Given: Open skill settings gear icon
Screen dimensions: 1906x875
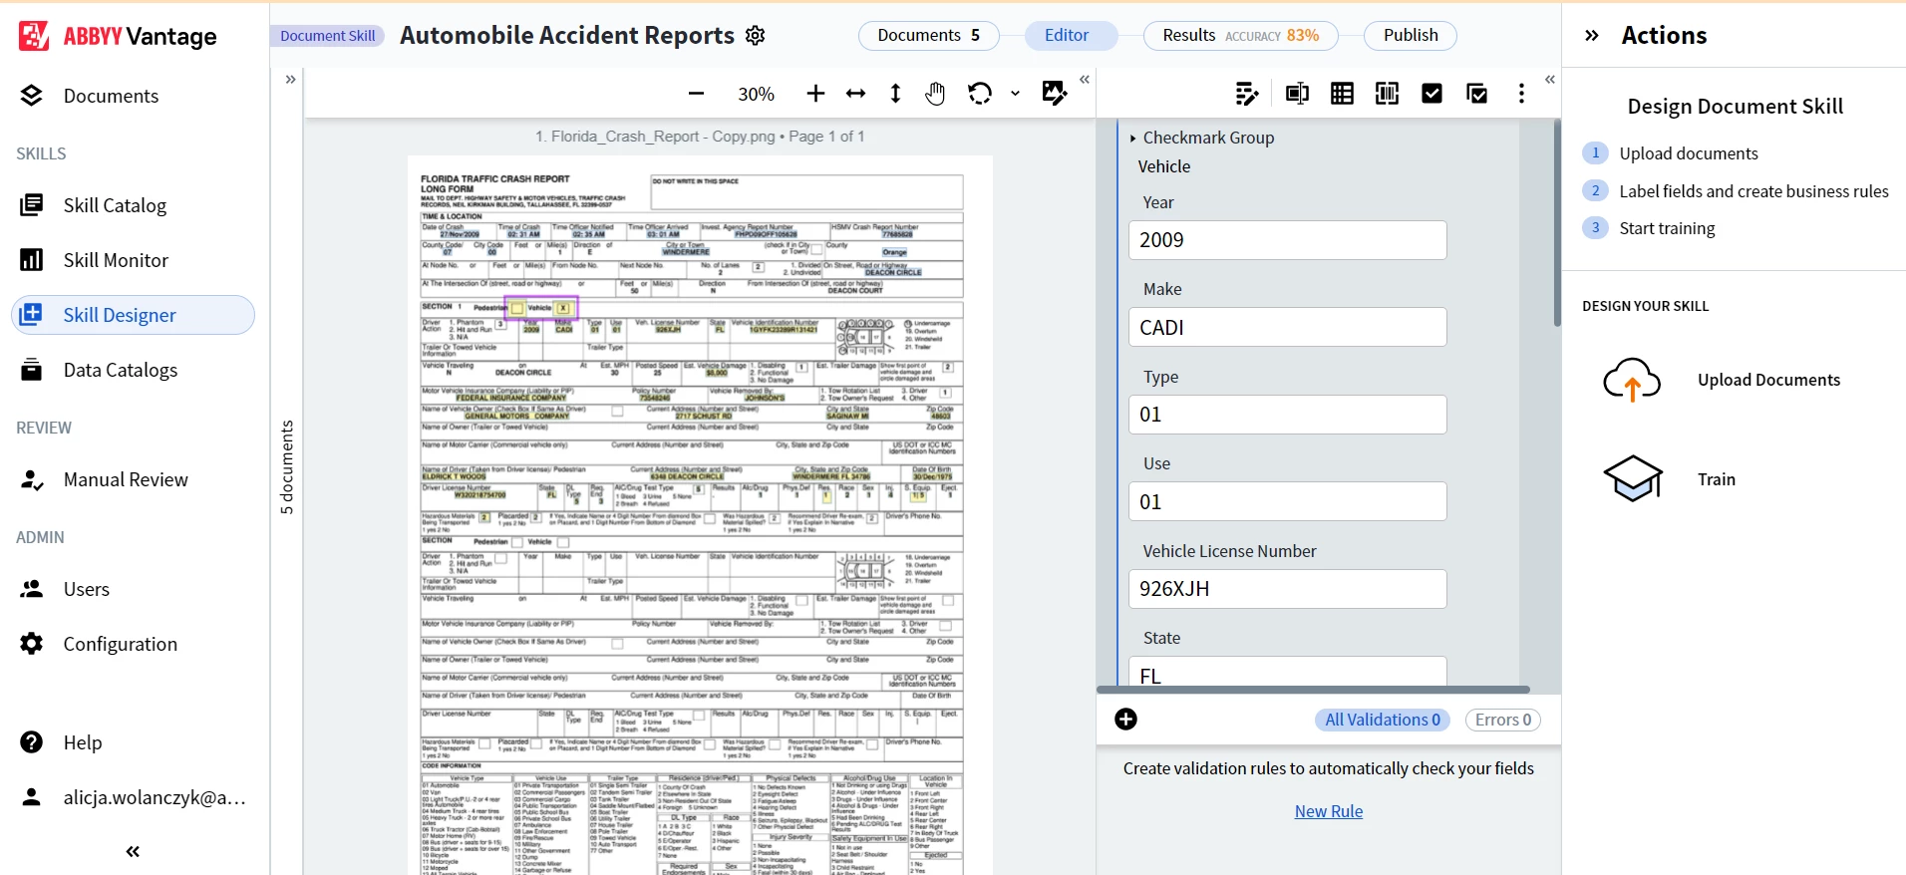Looking at the screenshot, I should [x=756, y=36].
